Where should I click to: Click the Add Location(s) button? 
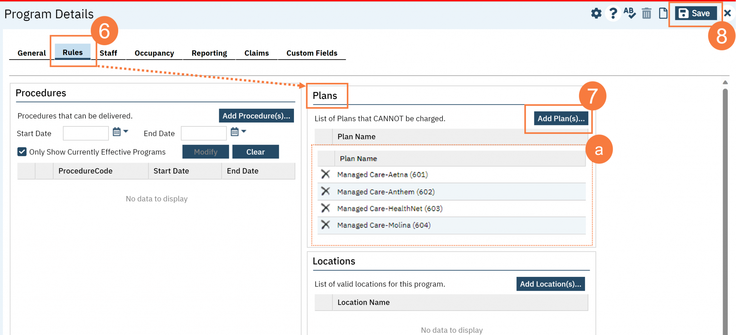(550, 284)
